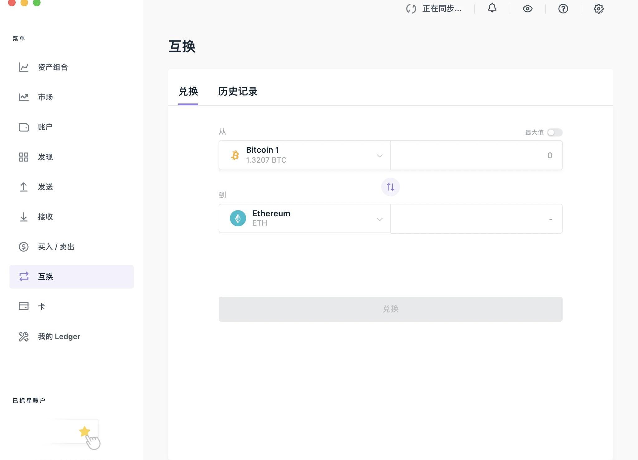Go to 市场 market page
This screenshot has height=460, width=638.
pyautogui.click(x=45, y=97)
